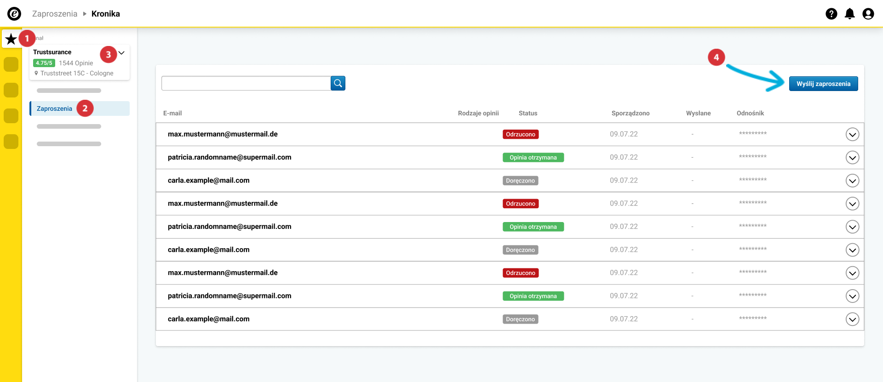Select the last yellow sidebar icon
Screen dimensions: 883x382
(11, 142)
